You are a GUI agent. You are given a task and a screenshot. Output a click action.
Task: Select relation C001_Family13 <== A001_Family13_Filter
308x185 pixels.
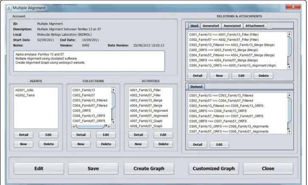point(224,34)
